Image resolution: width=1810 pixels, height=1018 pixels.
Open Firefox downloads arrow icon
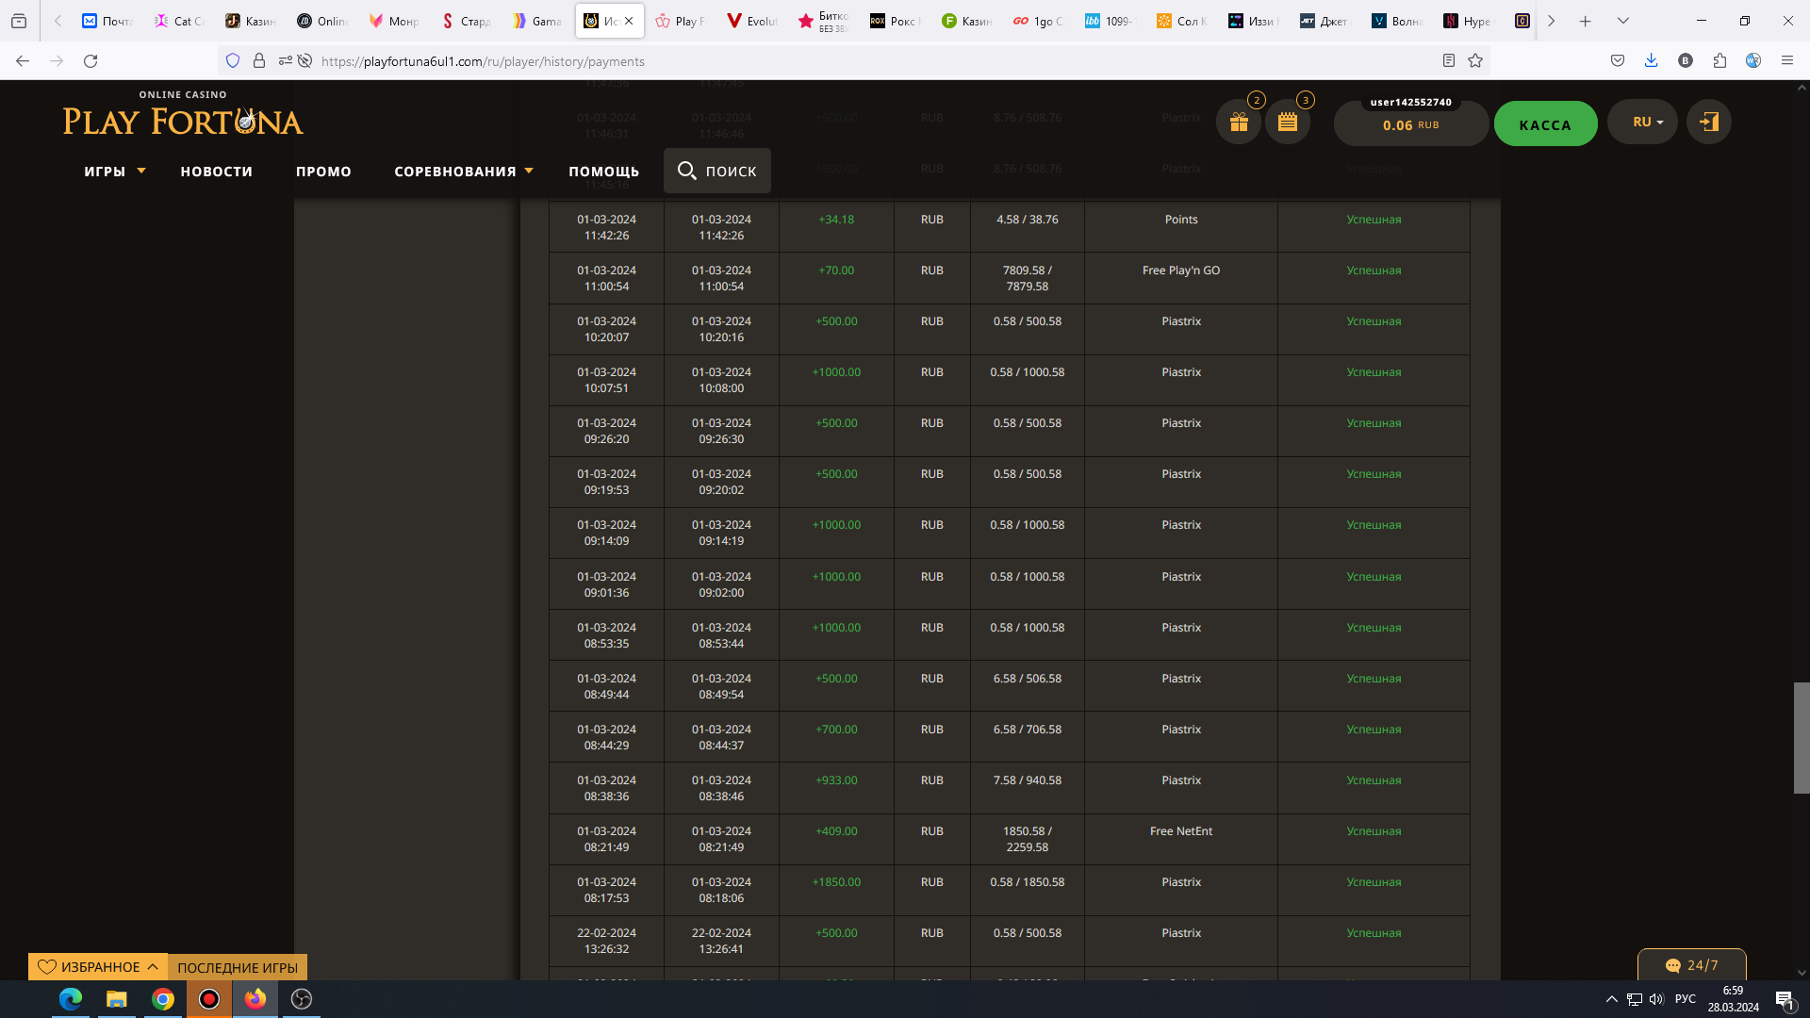(1651, 61)
